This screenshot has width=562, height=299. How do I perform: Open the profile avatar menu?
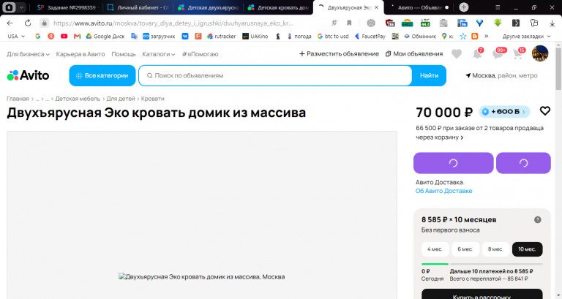coord(540,53)
